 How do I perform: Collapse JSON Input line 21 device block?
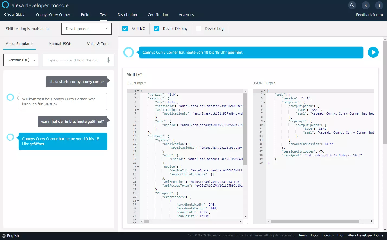(x=138, y=167)
